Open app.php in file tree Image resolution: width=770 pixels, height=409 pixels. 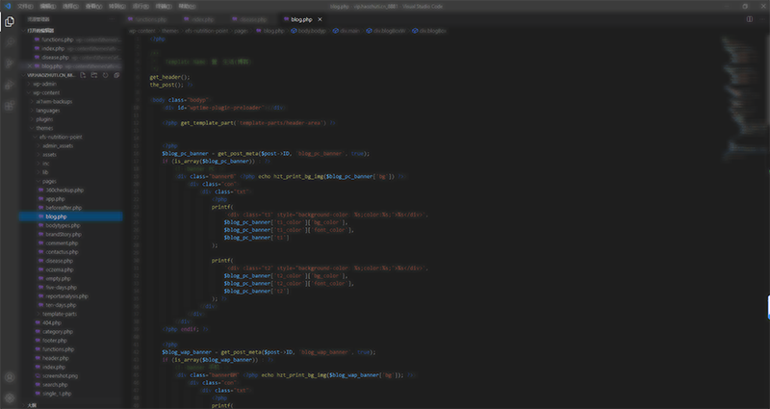55,199
